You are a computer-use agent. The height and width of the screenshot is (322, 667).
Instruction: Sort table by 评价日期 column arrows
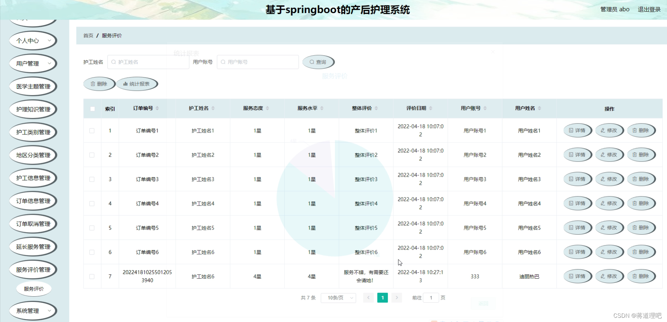coord(430,108)
